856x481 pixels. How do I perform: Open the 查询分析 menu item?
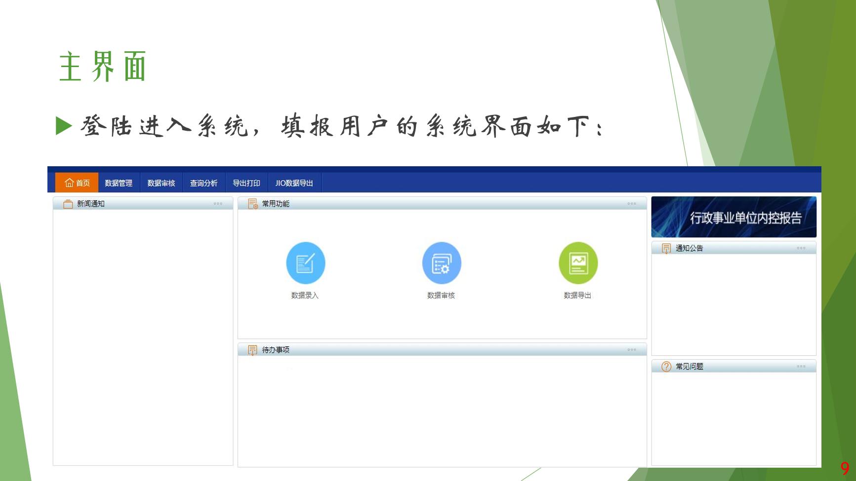pos(204,183)
